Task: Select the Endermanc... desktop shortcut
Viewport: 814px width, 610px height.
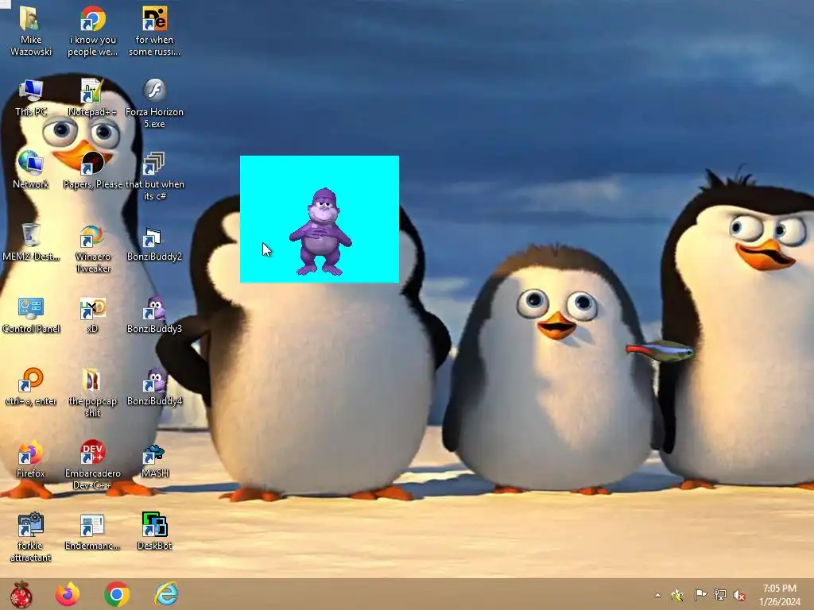Action: [x=92, y=531]
